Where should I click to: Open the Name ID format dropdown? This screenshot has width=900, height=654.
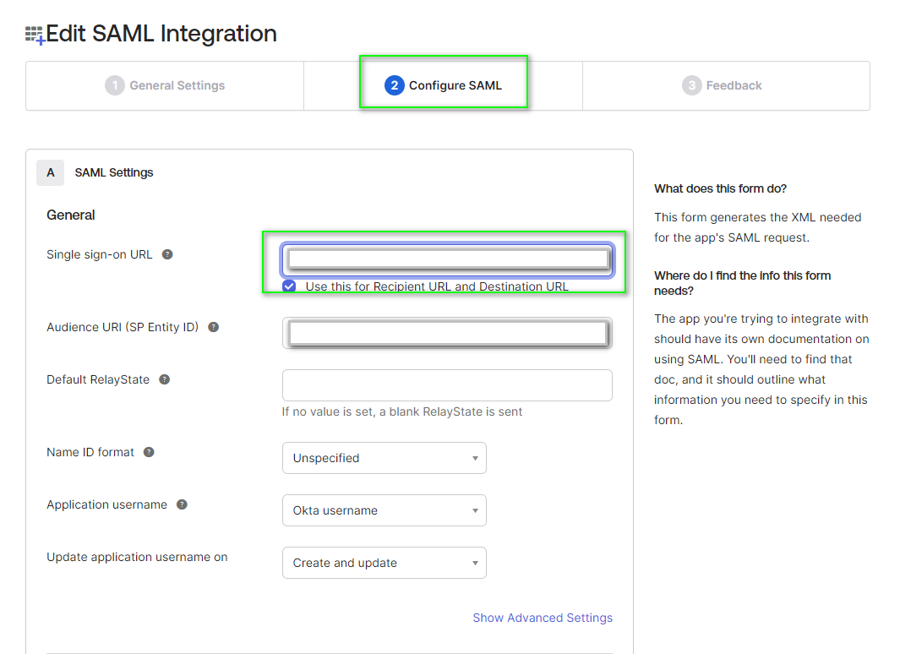point(384,458)
